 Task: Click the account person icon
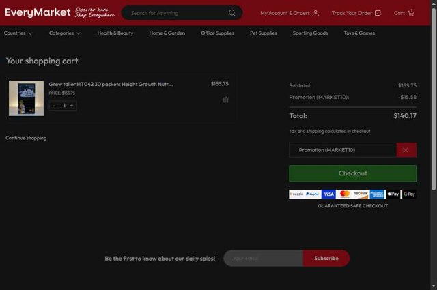[x=315, y=13]
